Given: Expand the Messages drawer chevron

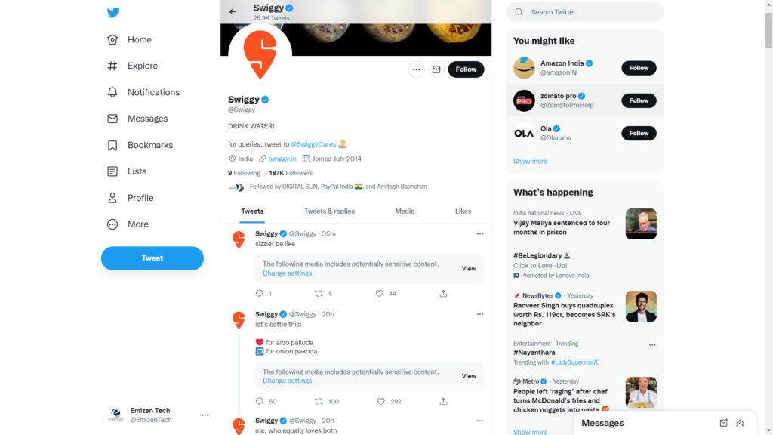Looking at the screenshot, I should (x=740, y=423).
